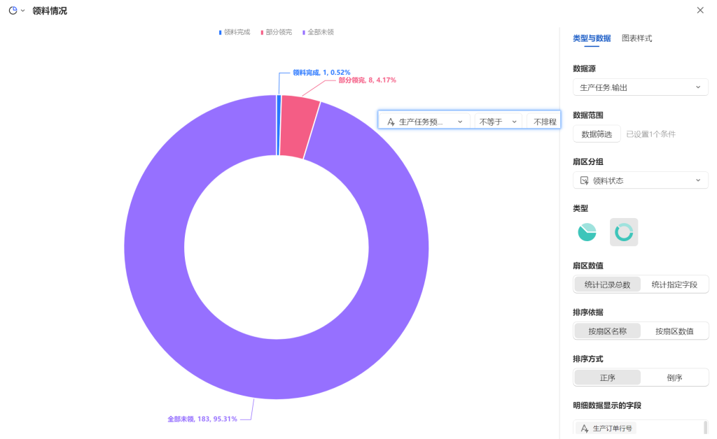This screenshot has width=717, height=439.
Task: Click the 生产订单行号 text field icon
Action: 585,429
